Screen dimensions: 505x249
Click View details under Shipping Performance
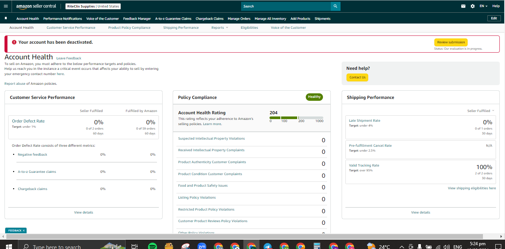tap(421, 212)
